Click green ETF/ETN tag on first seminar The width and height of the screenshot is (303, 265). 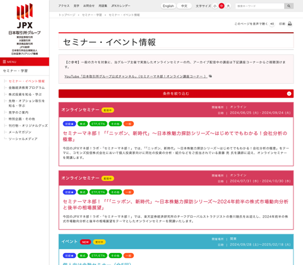click(x=98, y=124)
